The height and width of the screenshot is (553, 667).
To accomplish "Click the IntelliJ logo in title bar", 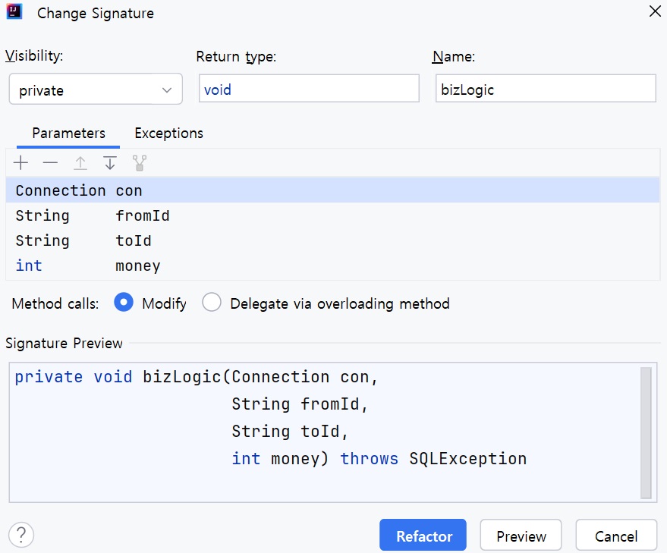I will pyautogui.click(x=14, y=13).
